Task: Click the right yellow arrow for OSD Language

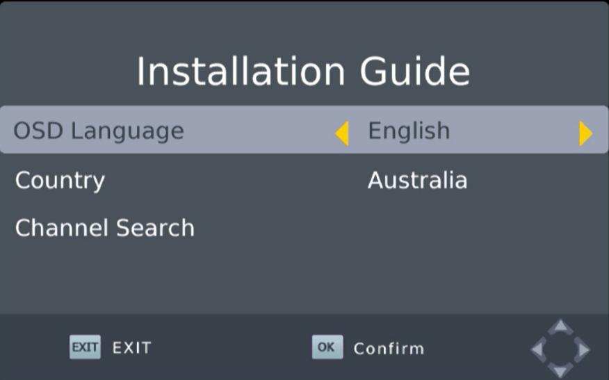Action: pyautogui.click(x=585, y=133)
